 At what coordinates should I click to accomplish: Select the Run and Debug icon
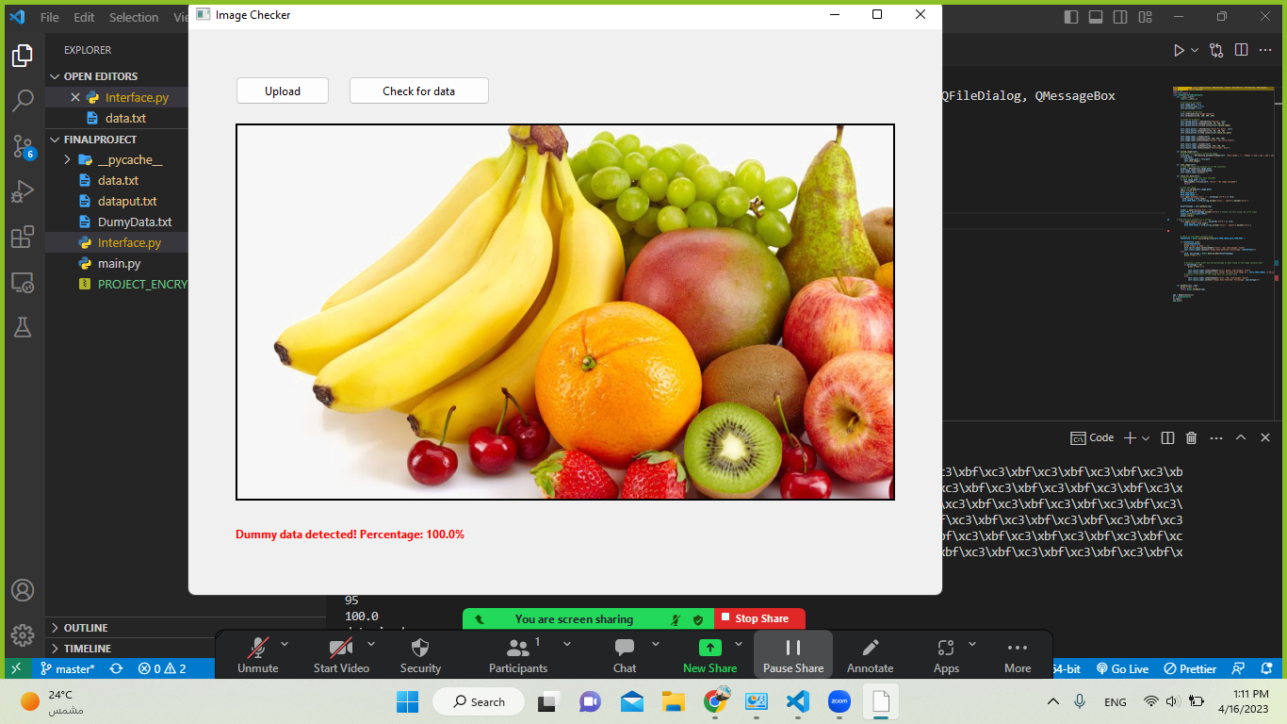[x=24, y=191]
